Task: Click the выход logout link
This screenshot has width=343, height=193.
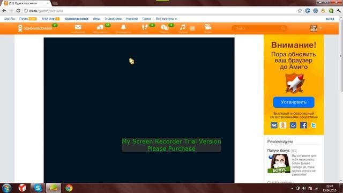Action: click(x=330, y=19)
